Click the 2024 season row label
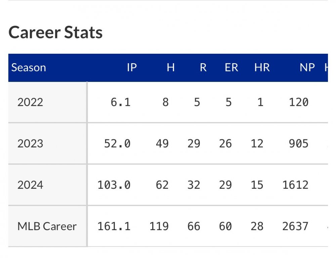336x258 pixels. (30, 185)
